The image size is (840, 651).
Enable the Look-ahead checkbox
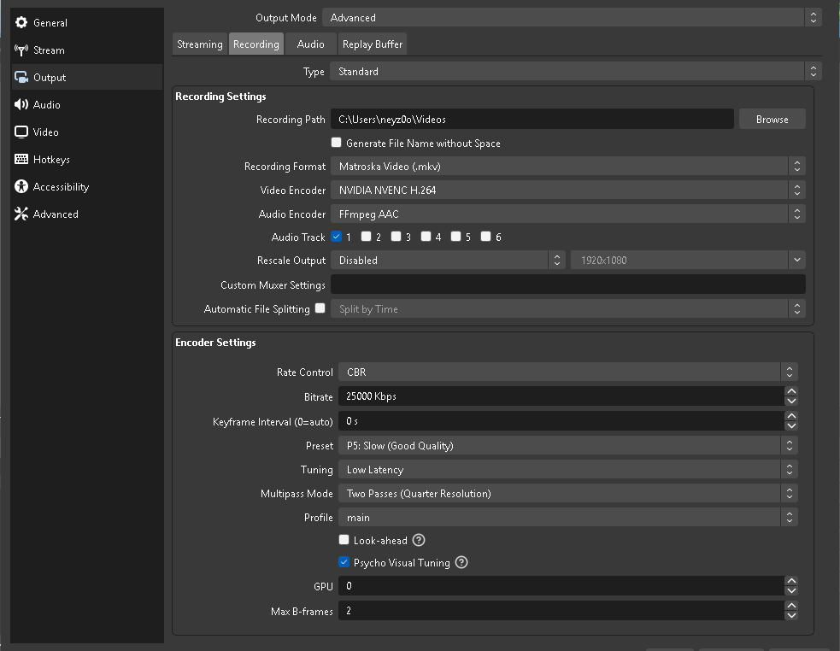(x=344, y=540)
